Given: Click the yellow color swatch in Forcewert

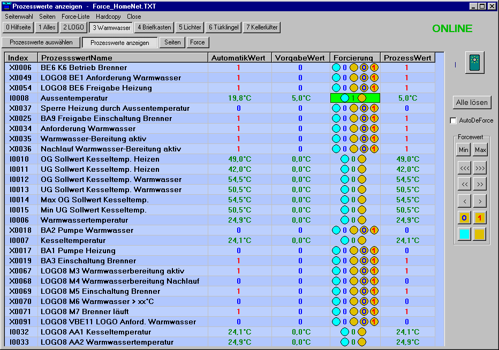Looking at the screenshot, I should tap(480, 234).
